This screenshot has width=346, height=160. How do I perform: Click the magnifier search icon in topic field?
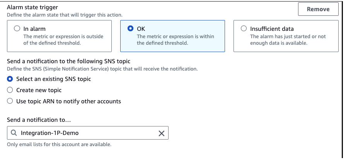point(14,133)
